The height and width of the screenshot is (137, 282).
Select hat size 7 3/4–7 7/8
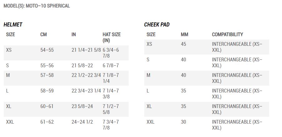coord(111,125)
